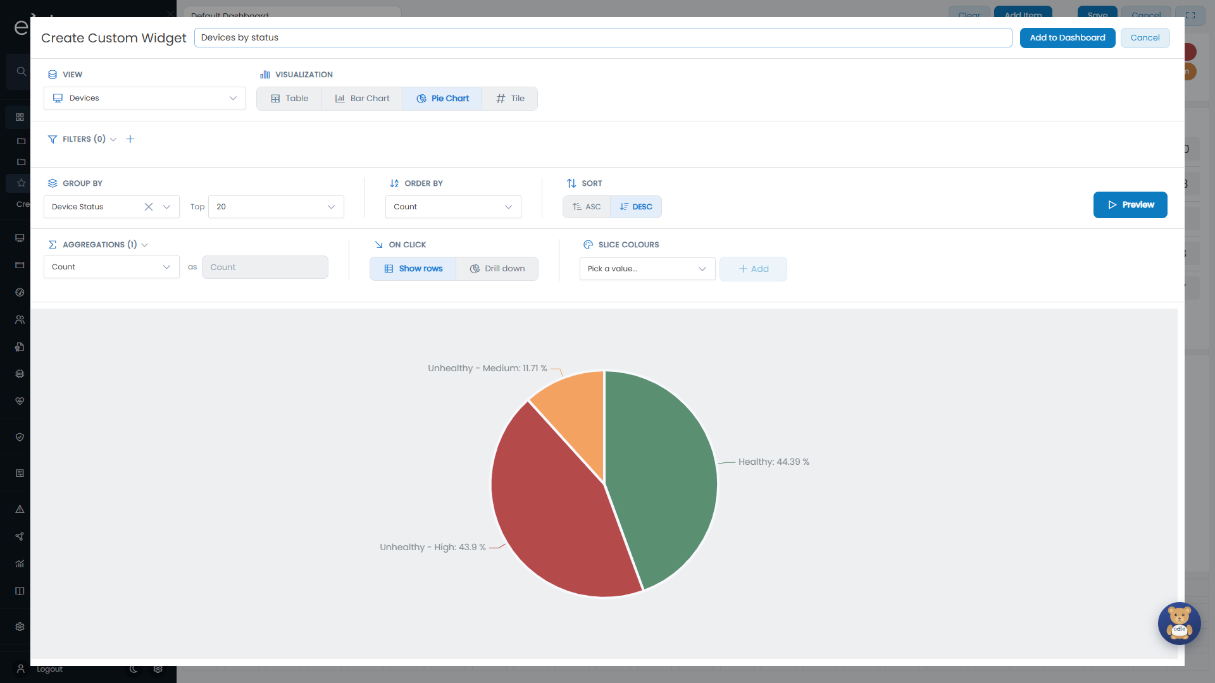The height and width of the screenshot is (683, 1215).
Task: Open the Top 20 limit dropdown
Action: pos(276,207)
